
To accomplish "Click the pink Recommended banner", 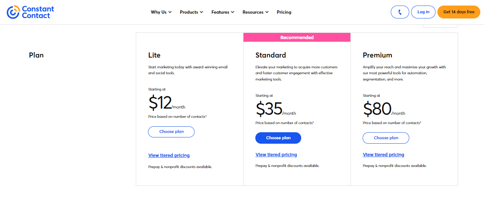I will tap(297, 37).
